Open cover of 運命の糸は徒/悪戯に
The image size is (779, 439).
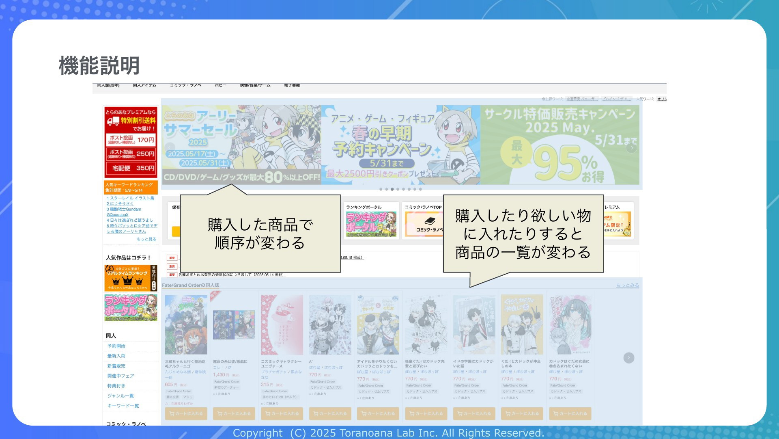(234, 325)
